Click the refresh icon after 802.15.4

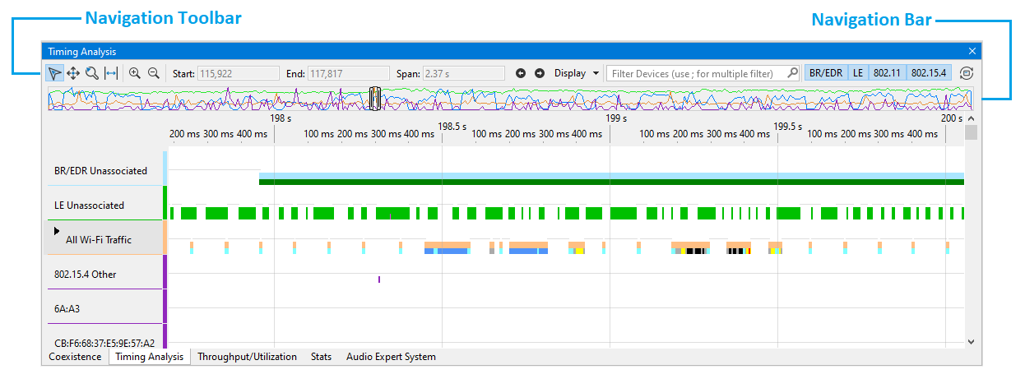[x=967, y=73]
